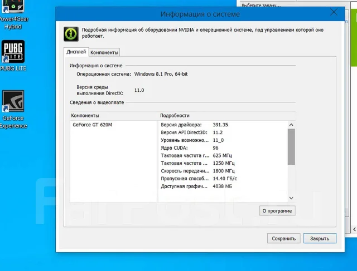Click the Подробности column header
Image resolution: width=357 pixels, height=271 pixels.
pos(227,116)
